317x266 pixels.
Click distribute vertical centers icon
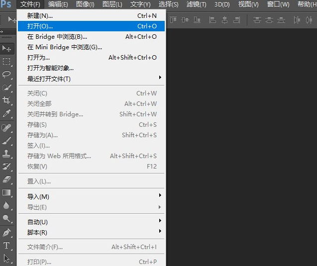tap(269, 20)
